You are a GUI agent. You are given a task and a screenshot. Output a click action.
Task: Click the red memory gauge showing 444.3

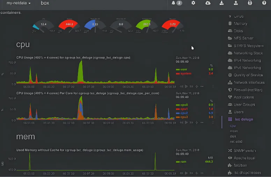[x=69, y=26]
